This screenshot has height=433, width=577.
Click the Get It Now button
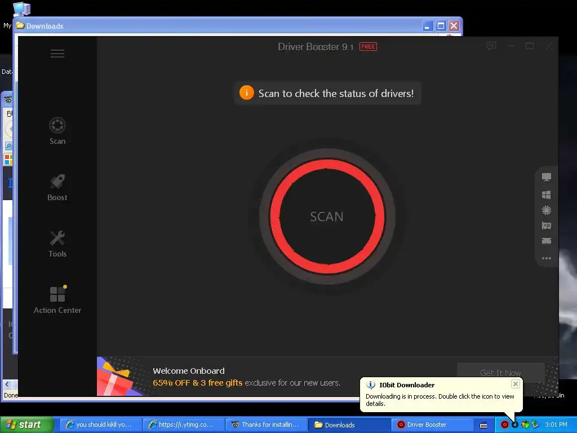[500, 373]
